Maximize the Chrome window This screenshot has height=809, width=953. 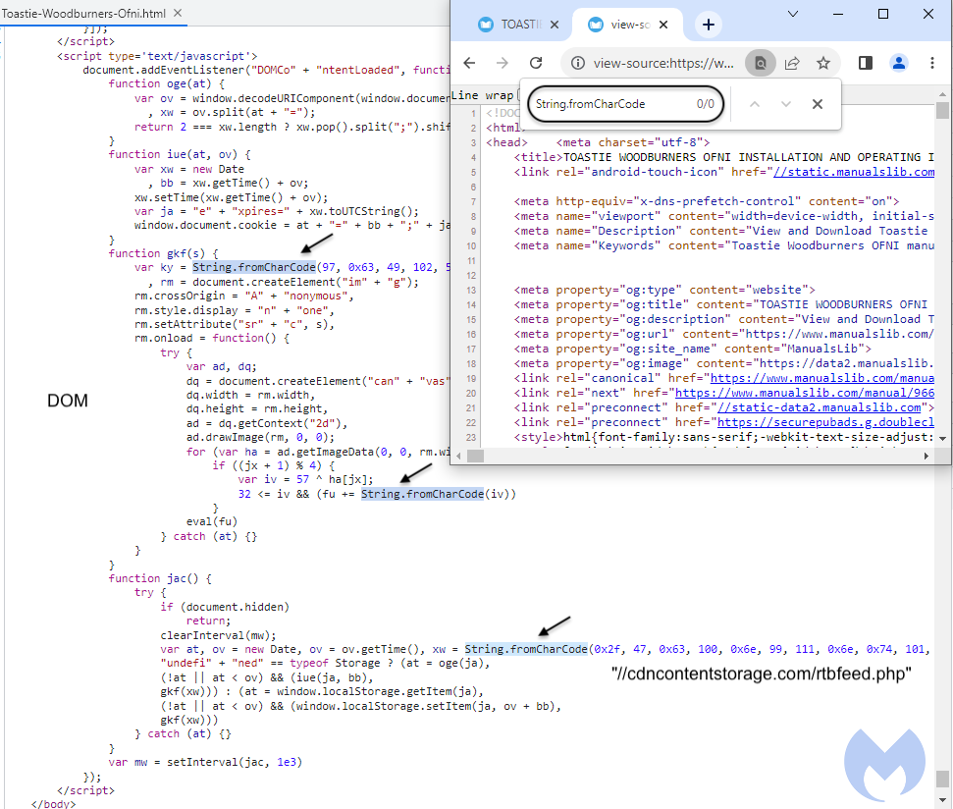[883, 14]
